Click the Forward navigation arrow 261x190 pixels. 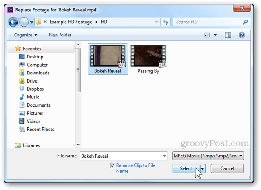(x=24, y=22)
